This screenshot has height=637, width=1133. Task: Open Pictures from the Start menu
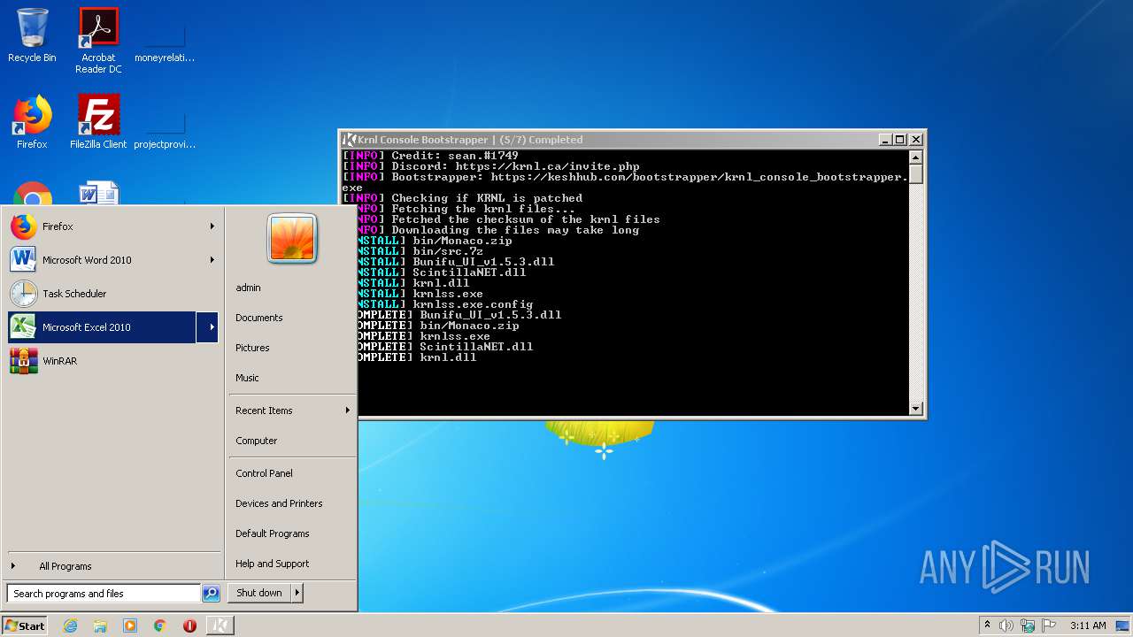click(252, 348)
